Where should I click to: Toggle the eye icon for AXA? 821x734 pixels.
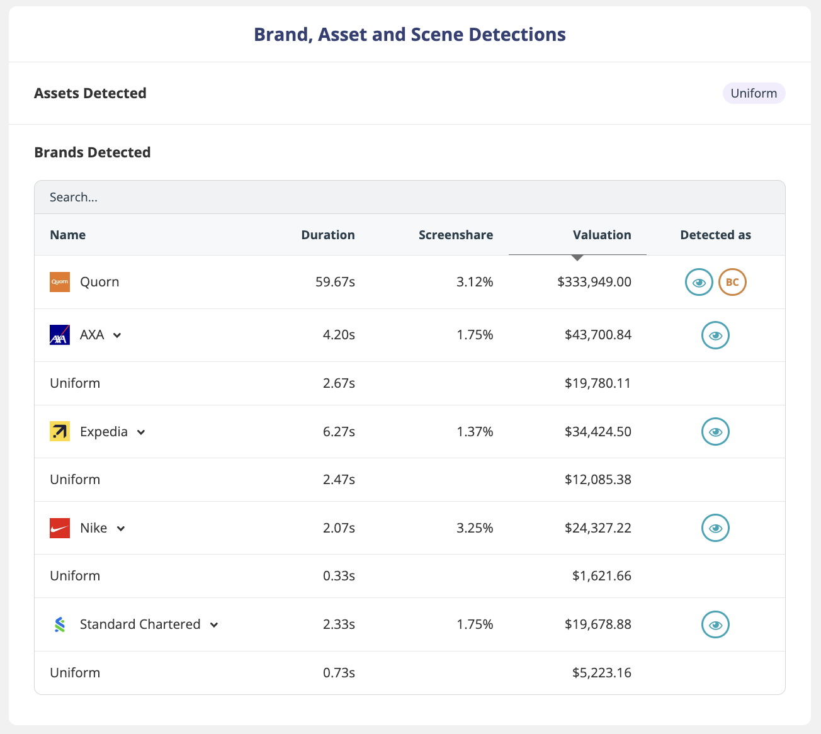[715, 336]
